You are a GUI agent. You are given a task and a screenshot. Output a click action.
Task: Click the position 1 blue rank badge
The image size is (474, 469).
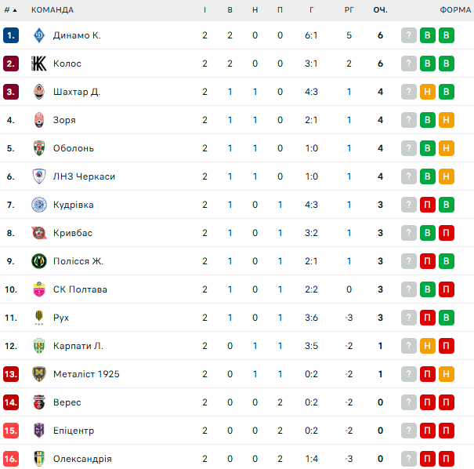click(x=11, y=35)
